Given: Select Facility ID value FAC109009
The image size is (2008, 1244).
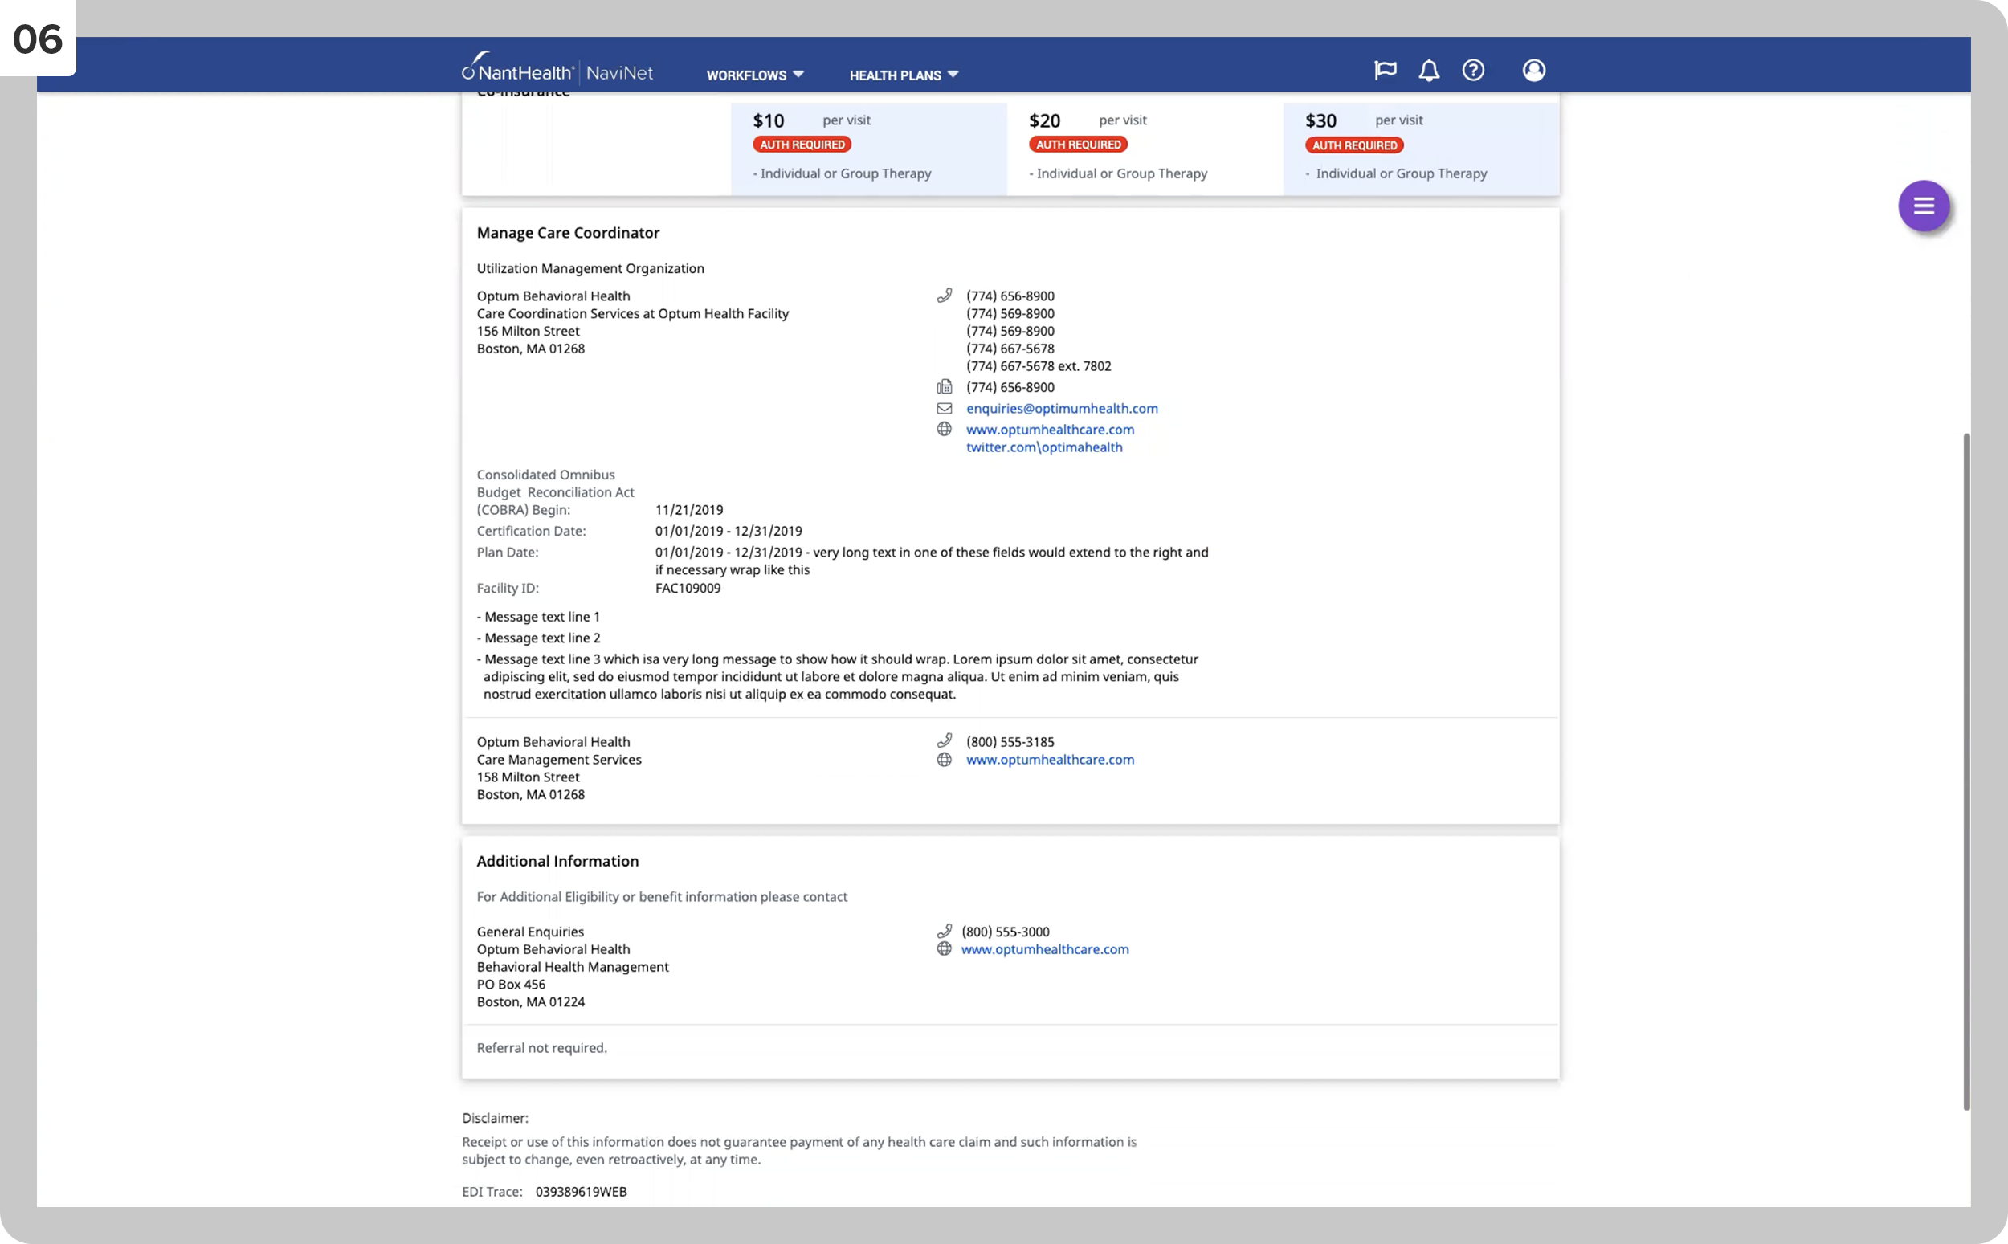Looking at the screenshot, I should 688,588.
